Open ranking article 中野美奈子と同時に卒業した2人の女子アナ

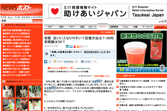point(141,88)
